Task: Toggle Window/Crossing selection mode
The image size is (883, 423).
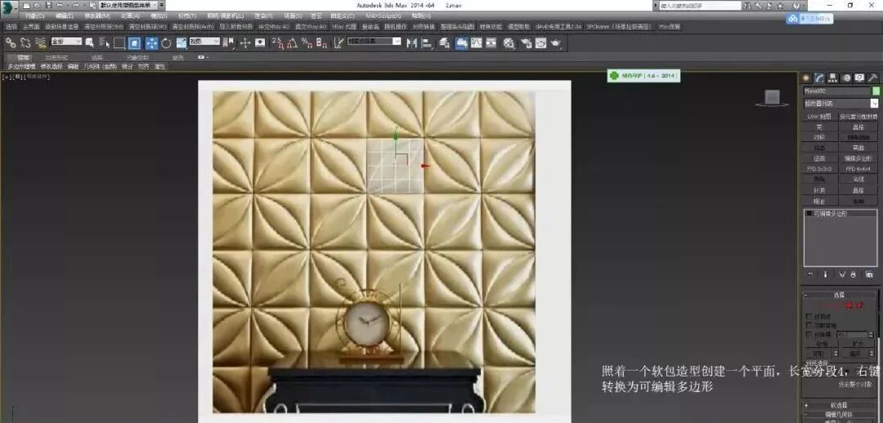Action: [135, 42]
